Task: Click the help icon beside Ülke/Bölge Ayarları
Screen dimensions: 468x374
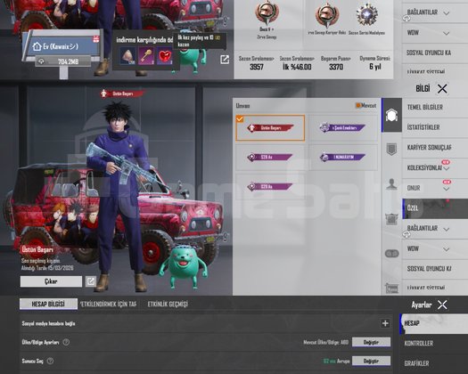Action: pyautogui.click(x=66, y=342)
